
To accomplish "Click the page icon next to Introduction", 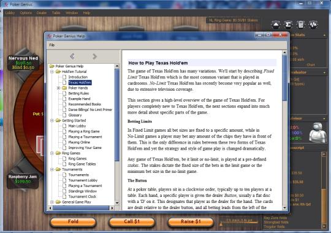I will point(64,77).
